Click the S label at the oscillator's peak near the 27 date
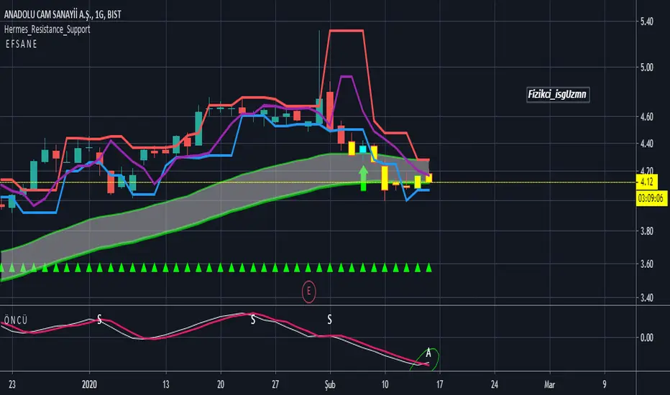Image resolution: width=670 pixels, height=395 pixels. (253, 320)
